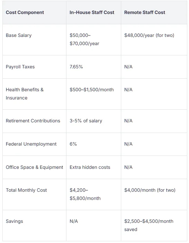The width and height of the screenshot is (189, 243).
Task: Click the Cost Component column header
Action: [x=25, y=12]
